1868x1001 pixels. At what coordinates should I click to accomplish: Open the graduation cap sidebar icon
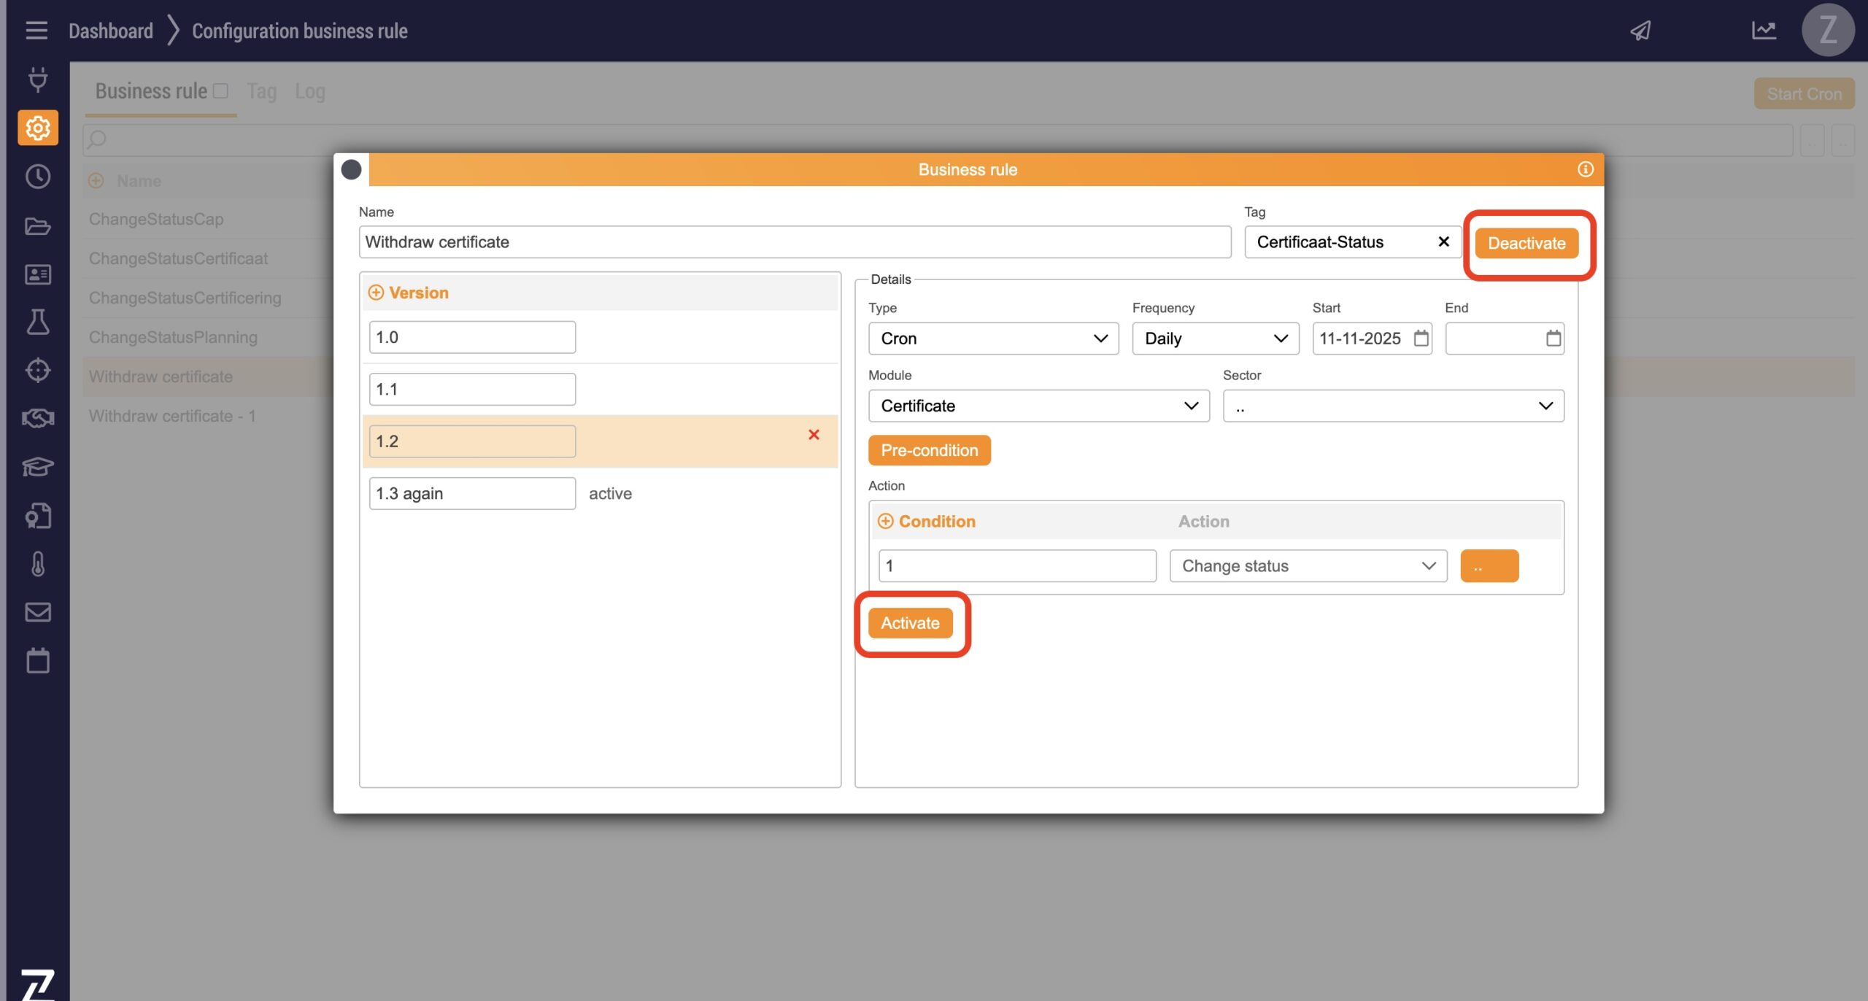38,466
